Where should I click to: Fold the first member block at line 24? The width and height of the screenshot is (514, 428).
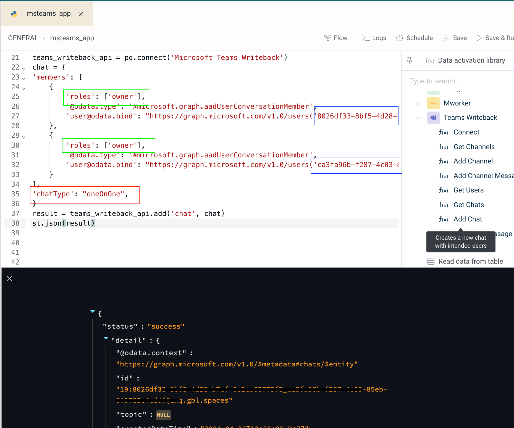click(24, 88)
